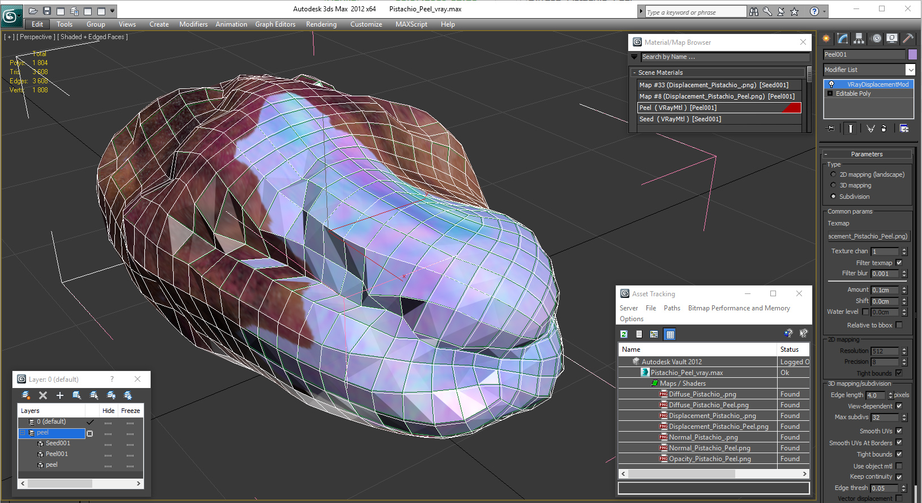Click the Status column header in Asset Tracking
The height and width of the screenshot is (503, 922).
click(x=794, y=349)
